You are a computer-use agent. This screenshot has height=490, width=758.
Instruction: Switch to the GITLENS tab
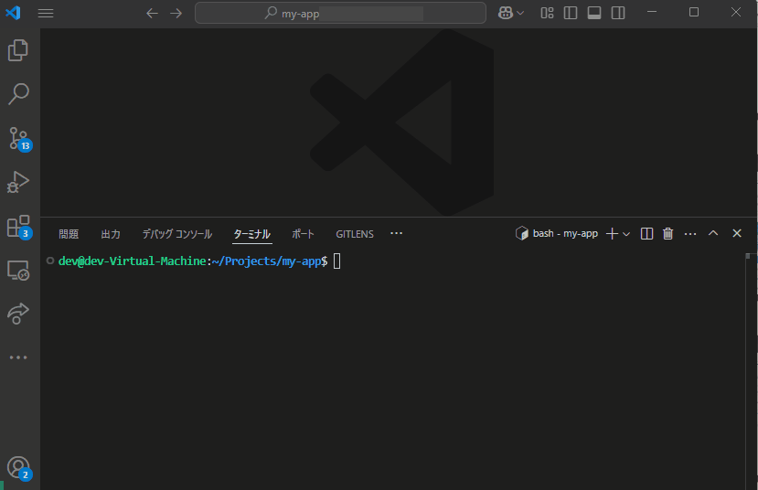(x=355, y=234)
